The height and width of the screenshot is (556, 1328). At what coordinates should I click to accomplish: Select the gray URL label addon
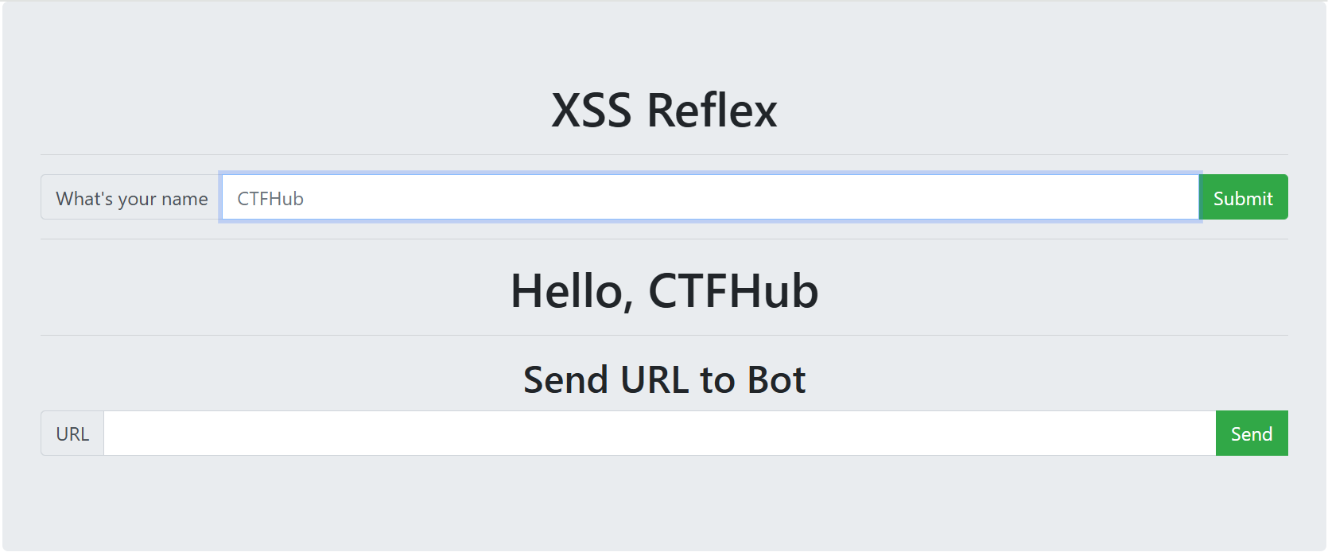72,434
